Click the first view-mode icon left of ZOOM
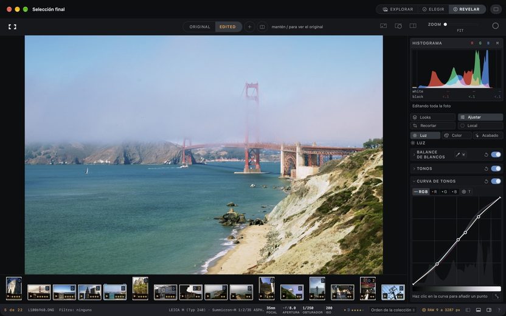Viewport: 506px width, 316px height. click(x=383, y=26)
